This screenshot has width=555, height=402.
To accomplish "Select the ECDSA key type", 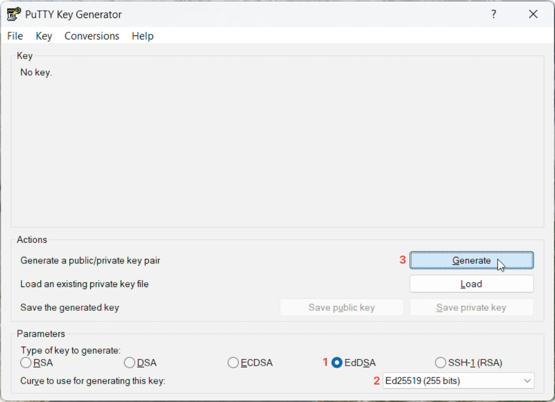I will [250, 363].
